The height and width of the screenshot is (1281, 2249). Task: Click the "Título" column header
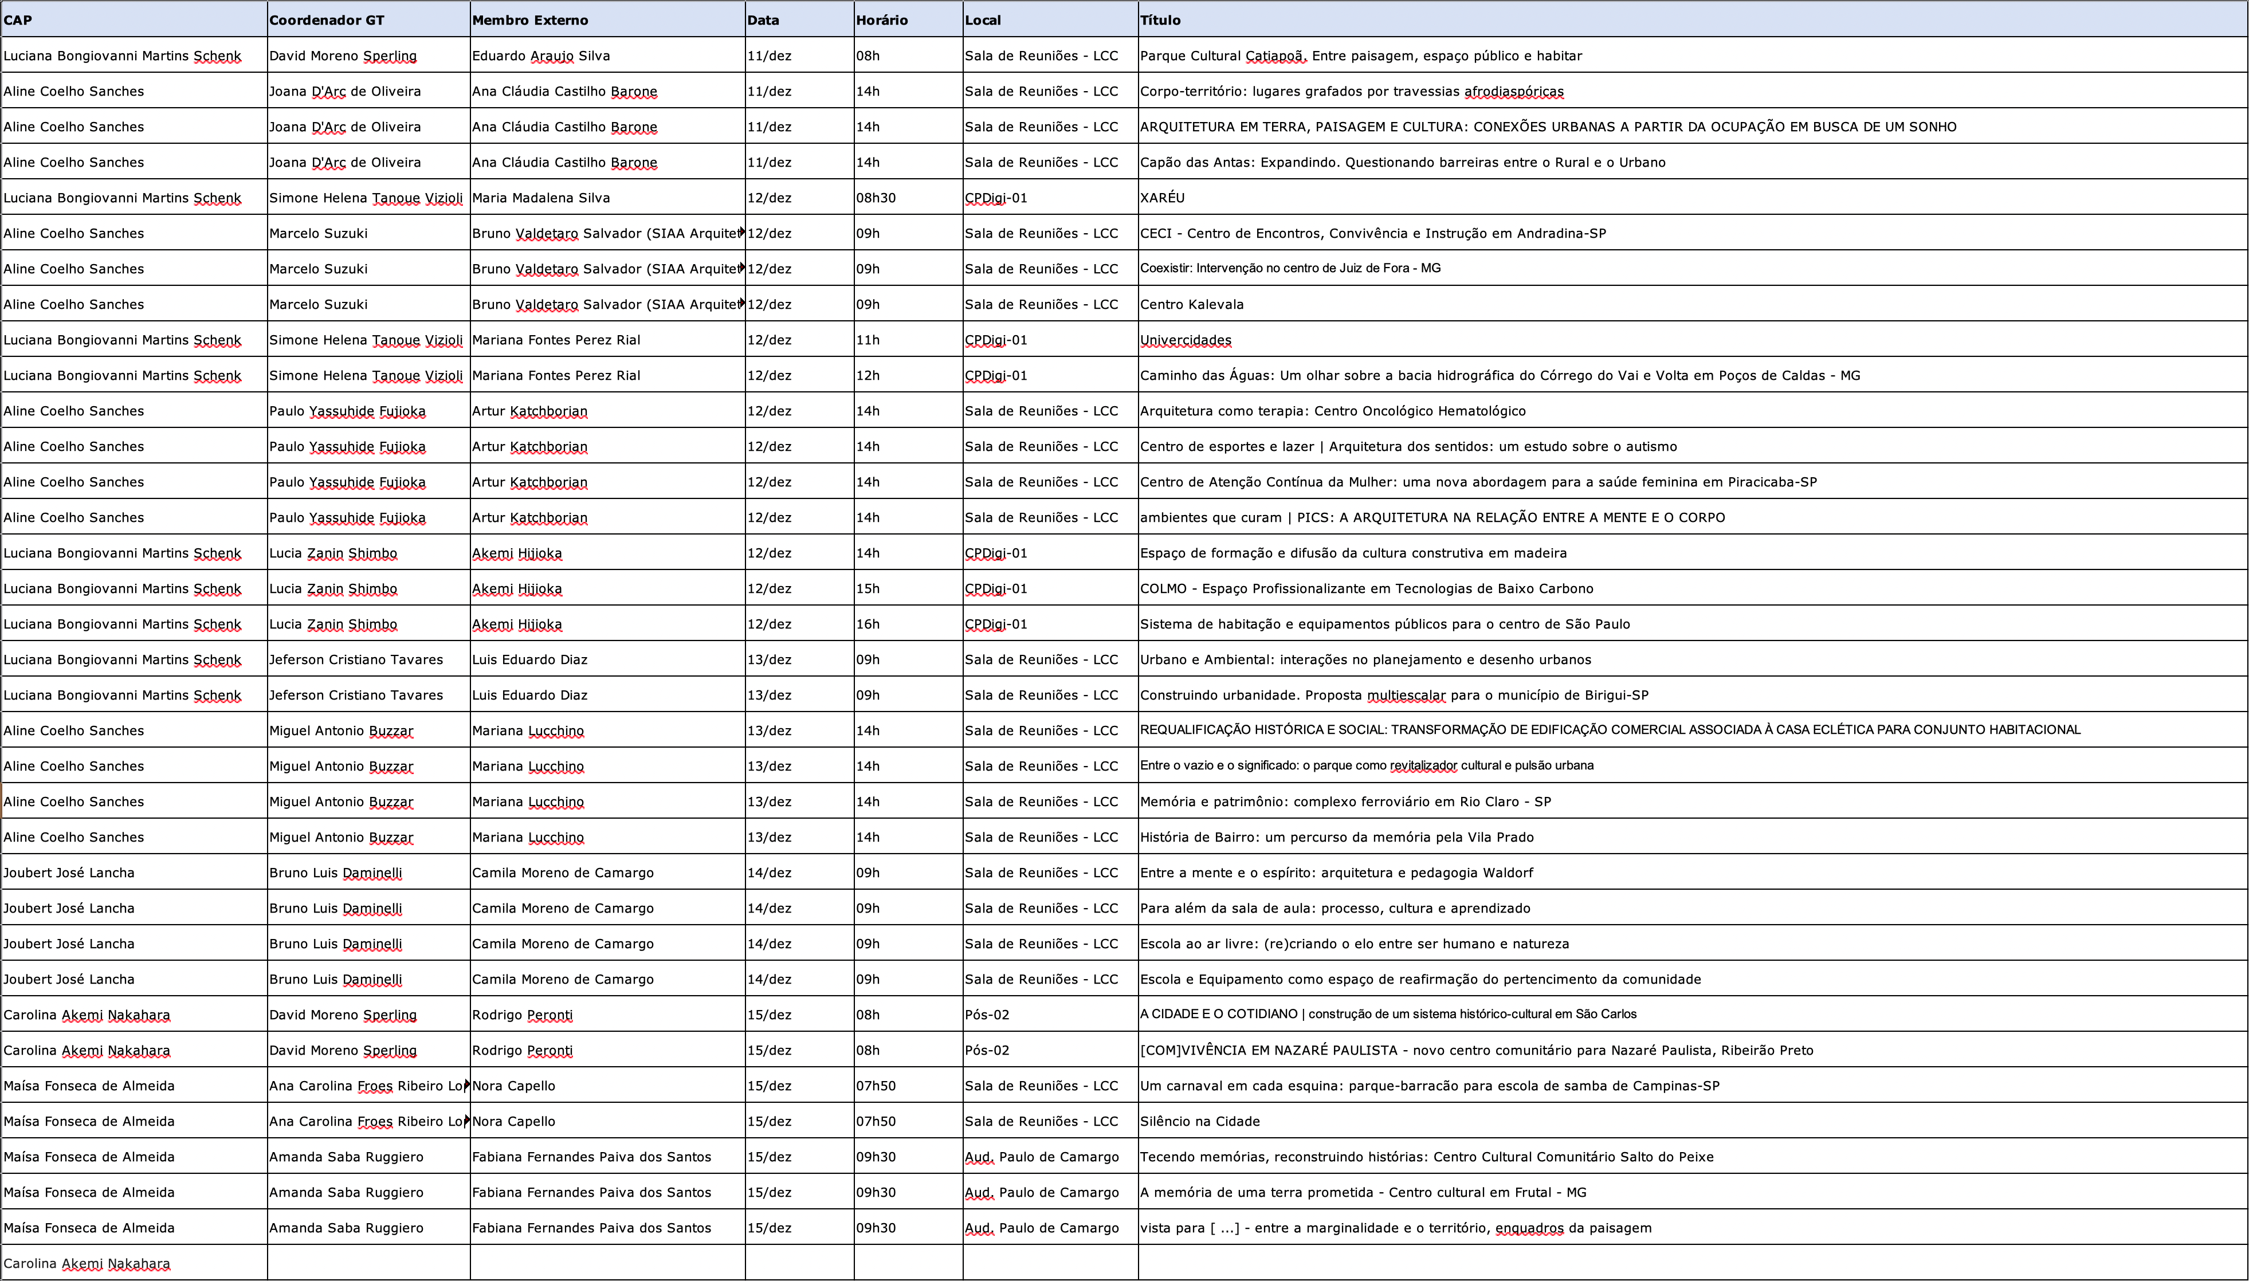pyautogui.click(x=1693, y=19)
